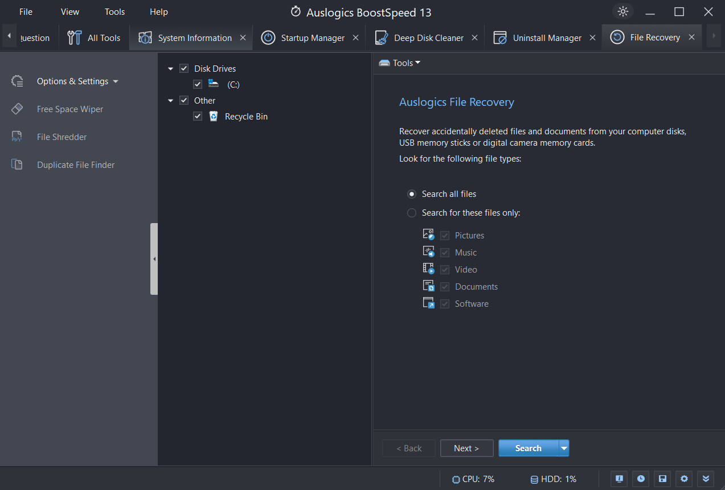Toggle the Video checkbox

[445, 270]
